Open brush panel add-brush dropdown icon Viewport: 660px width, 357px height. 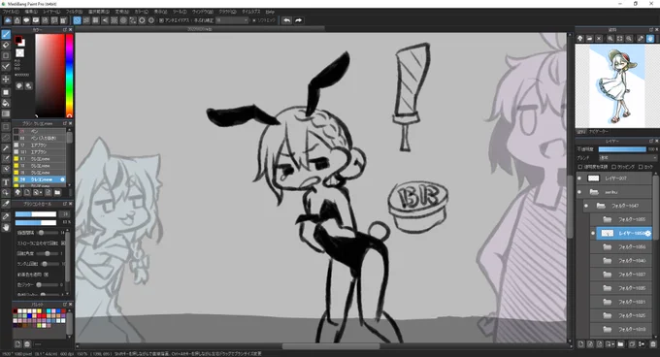coord(37,193)
